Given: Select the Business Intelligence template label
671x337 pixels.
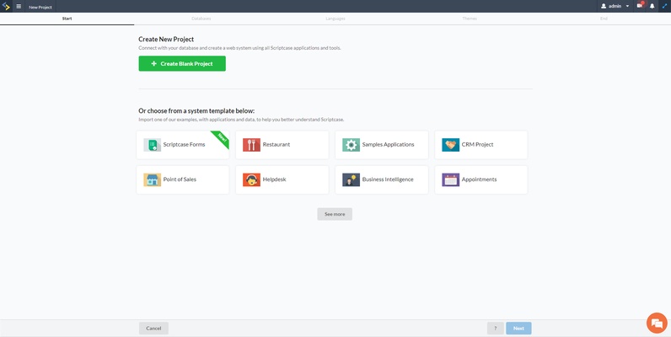Looking at the screenshot, I should [388, 179].
